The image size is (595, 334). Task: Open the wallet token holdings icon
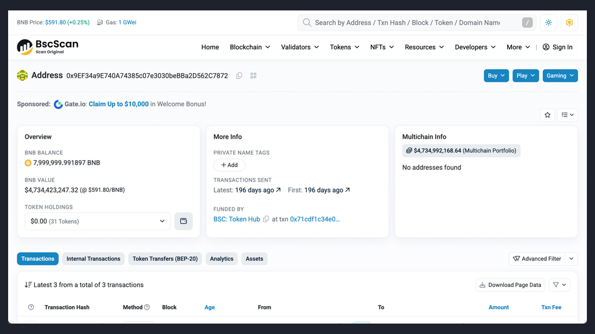pos(184,221)
